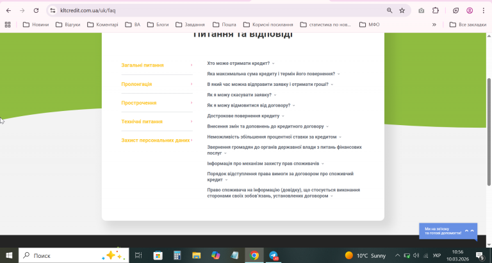Click the taskbar Поиск search box
The image size is (492, 263).
(x=74, y=255)
